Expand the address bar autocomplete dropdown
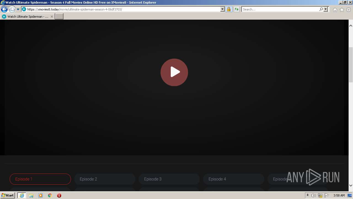353x199 pixels. (223, 9)
